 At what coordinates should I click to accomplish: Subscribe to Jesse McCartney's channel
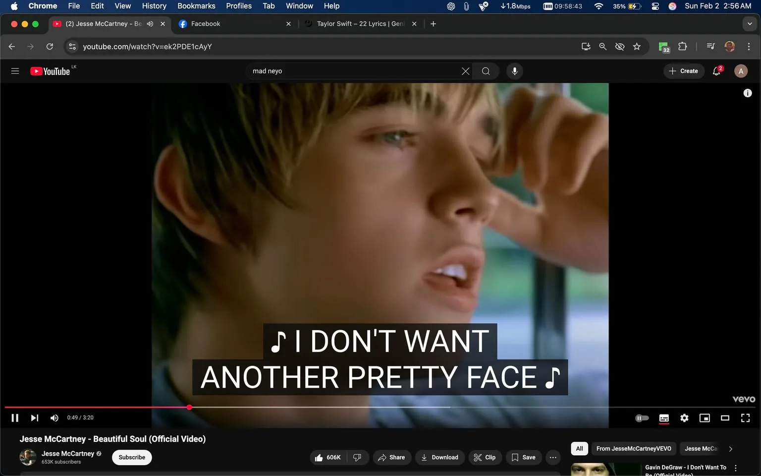tap(131, 457)
